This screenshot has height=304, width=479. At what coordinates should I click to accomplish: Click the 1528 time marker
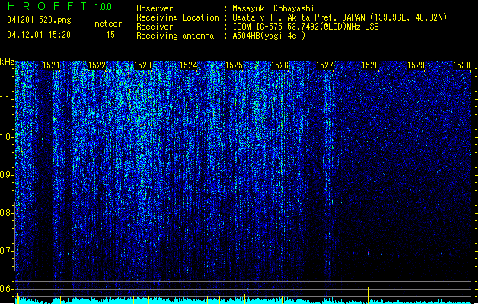click(x=370, y=65)
